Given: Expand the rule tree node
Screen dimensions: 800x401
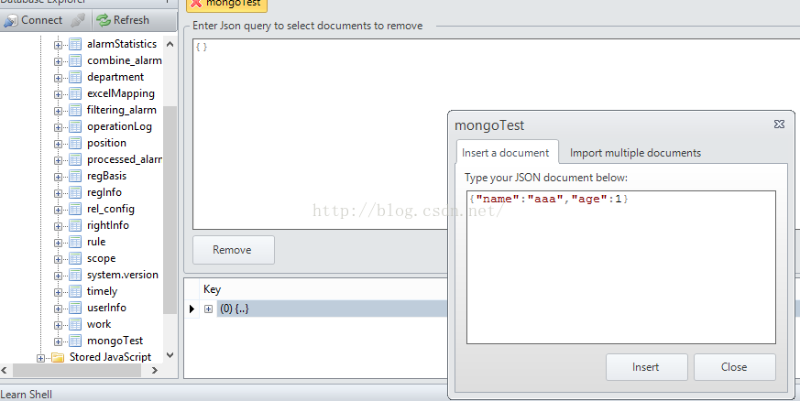Looking at the screenshot, I should (x=58, y=243).
